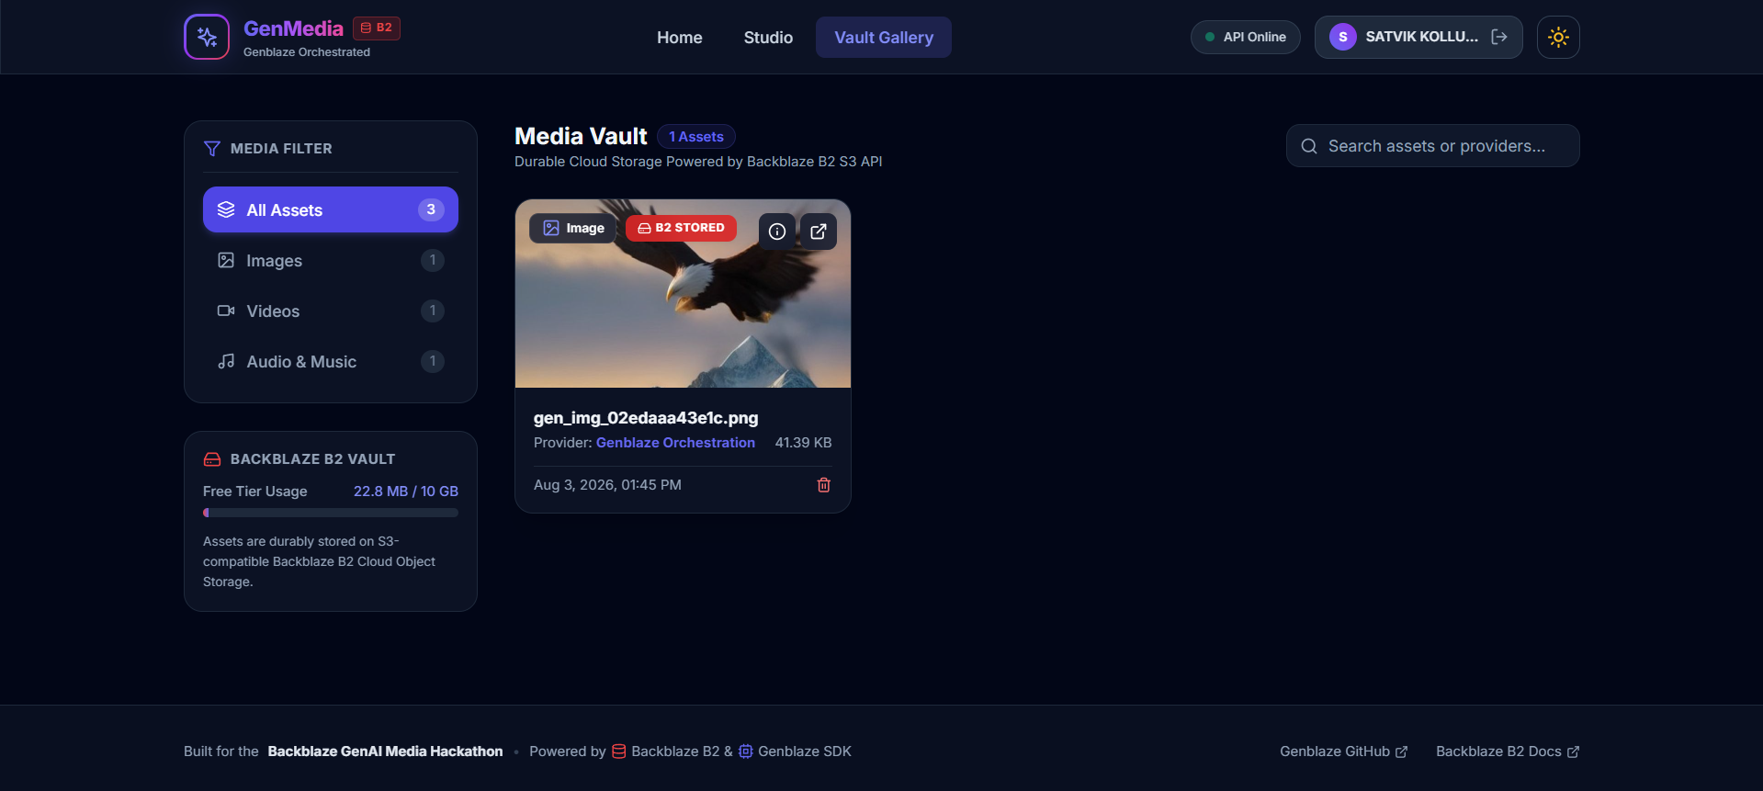Click the Media Filter funnel icon
This screenshot has width=1763, height=791.
coord(212,148)
